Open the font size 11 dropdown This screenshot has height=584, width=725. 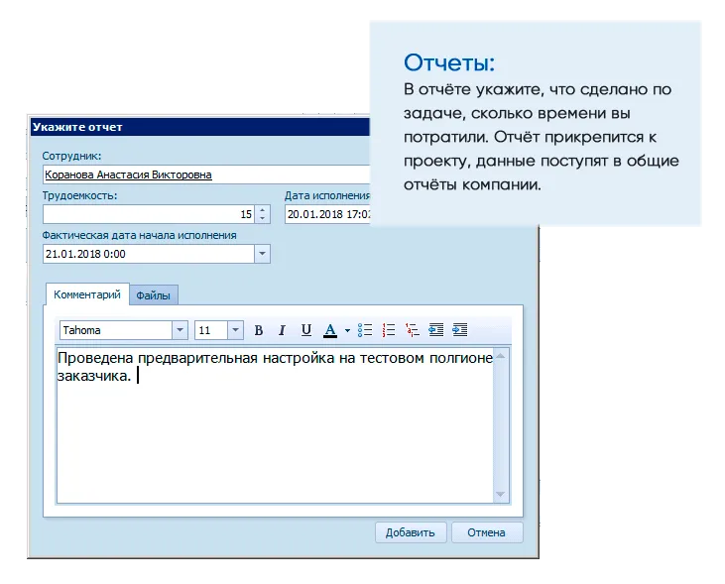click(x=235, y=330)
